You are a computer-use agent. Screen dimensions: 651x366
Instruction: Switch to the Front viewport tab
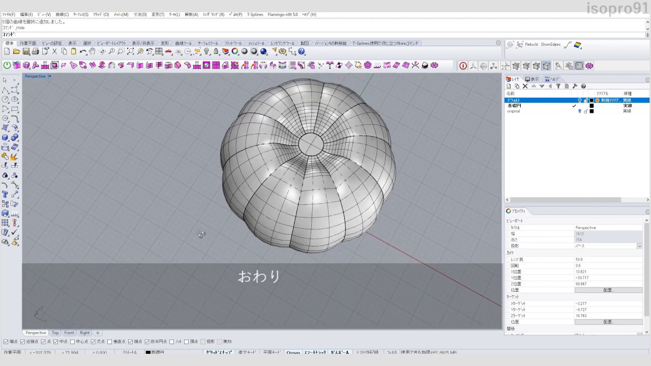(x=69, y=333)
